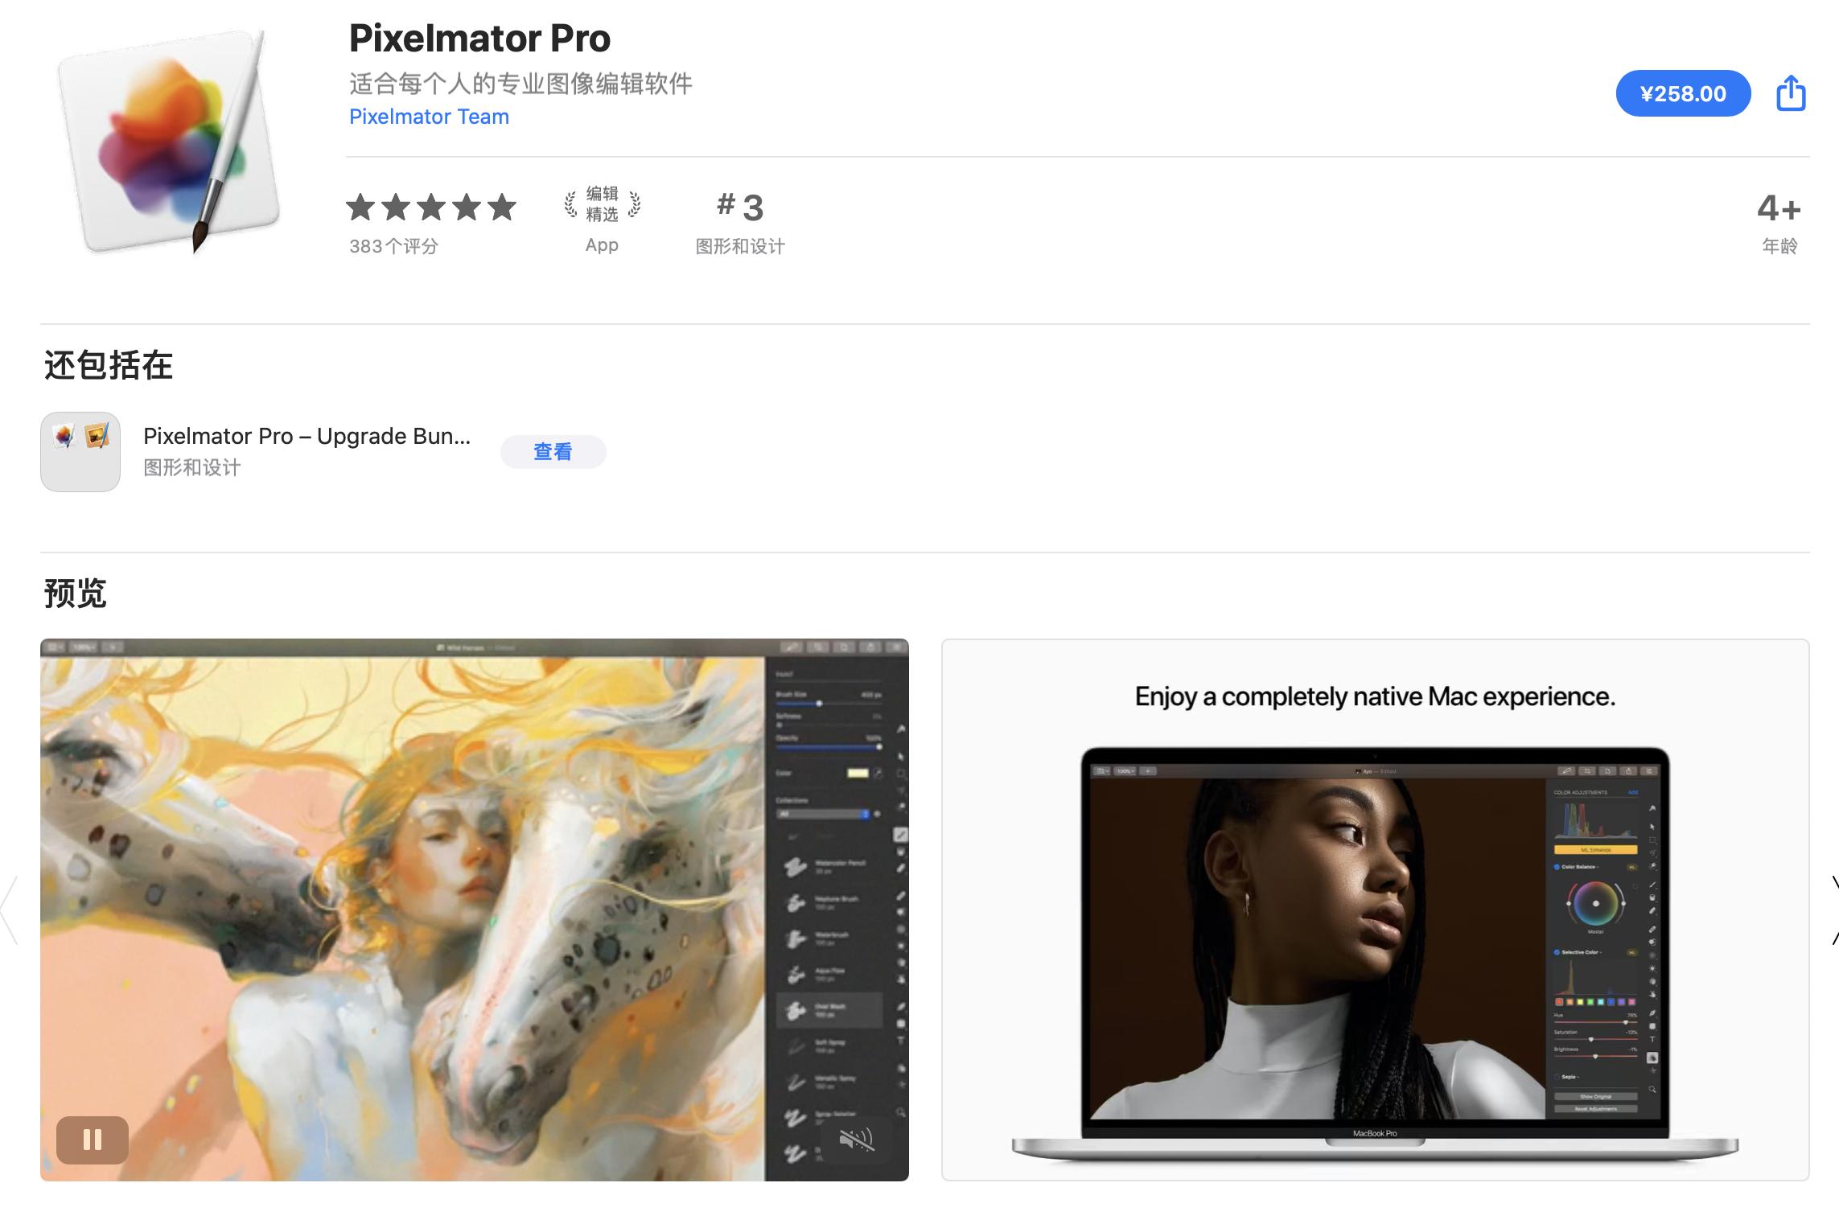Image resolution: width=1839 pixels, height=1224 pixels.
Task: Open the MacBook Pro preview screenshot
Action: 1375,910
